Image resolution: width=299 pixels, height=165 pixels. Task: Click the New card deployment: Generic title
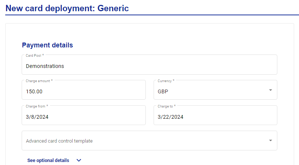tap(67, 8)
